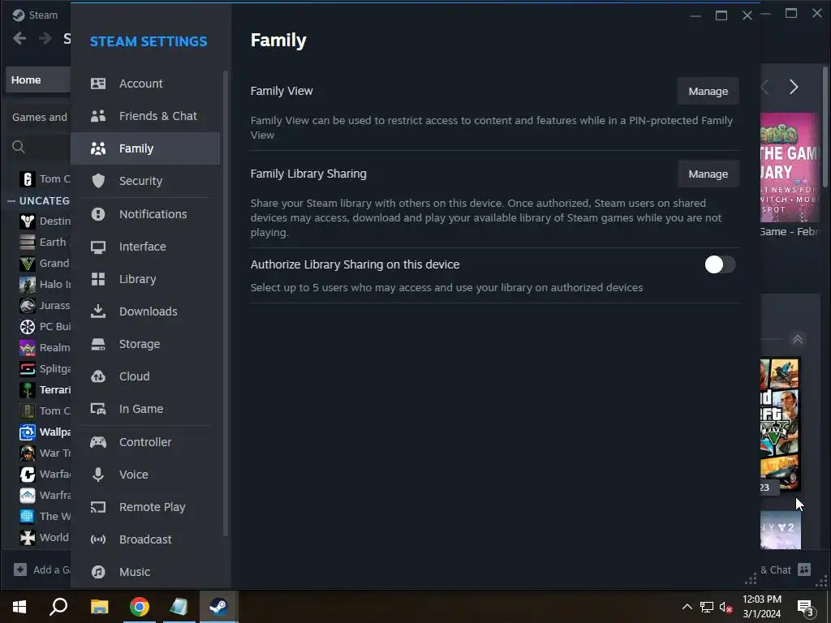Screen dimensions: 831x623
Task: Manage Family Library Sharing
Action: (x=708, y=174)
